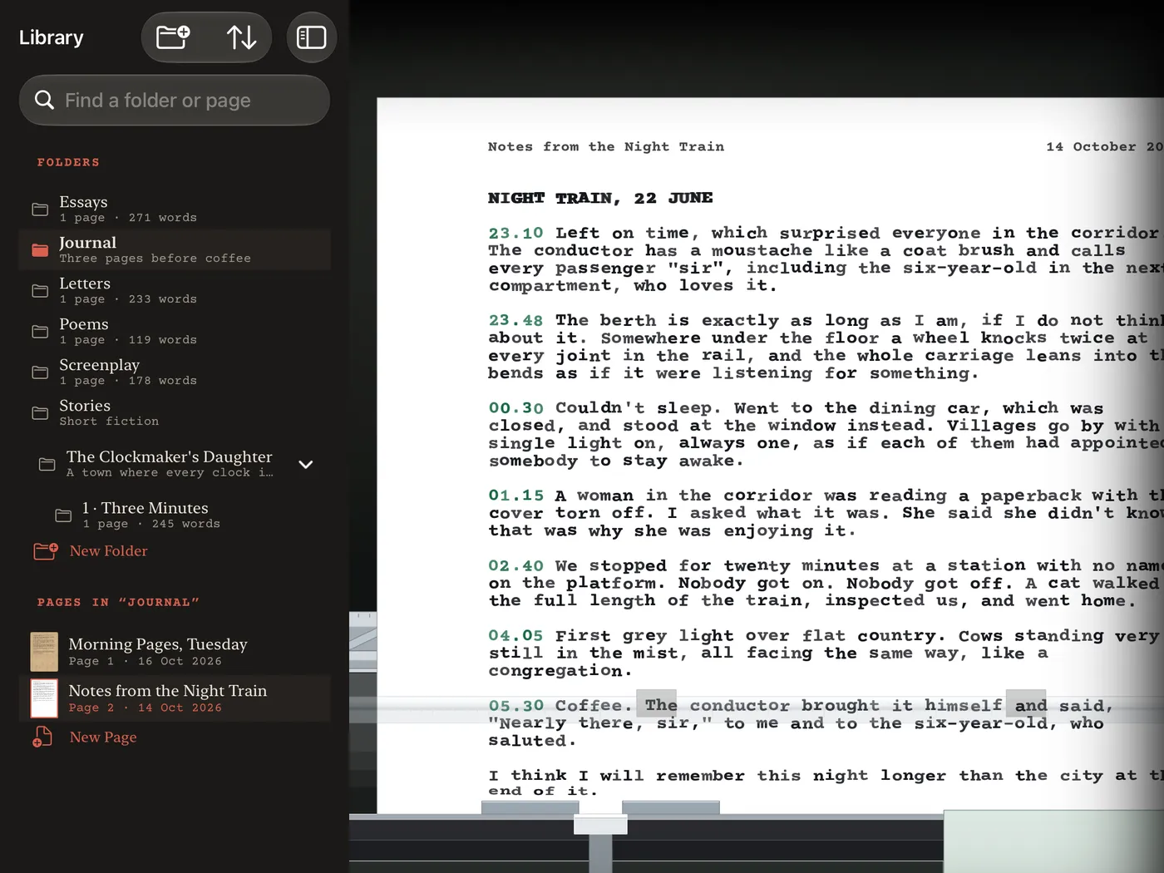Click the 23.10 timestamp in the page
Image resolution: width=1164 pixels, height=873 pixels.
click(x=515, y=233)
